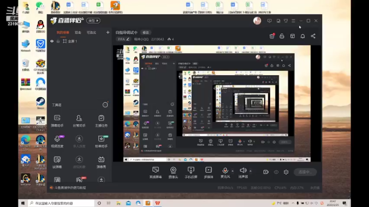Click the taskbar clock and date
The image size is (369, 207).
pyautogui.click(x=333, y=203)
